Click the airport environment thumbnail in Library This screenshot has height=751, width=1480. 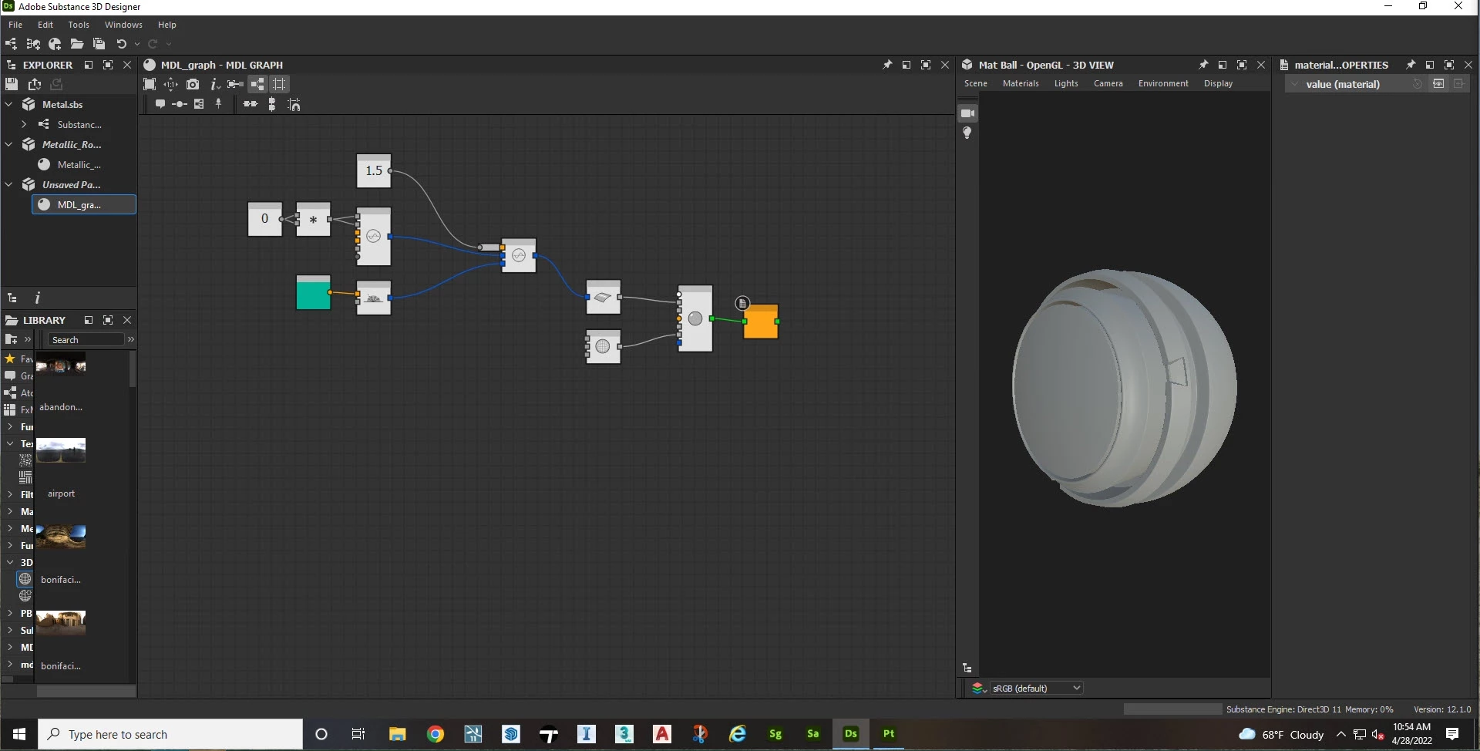point(61,450)
